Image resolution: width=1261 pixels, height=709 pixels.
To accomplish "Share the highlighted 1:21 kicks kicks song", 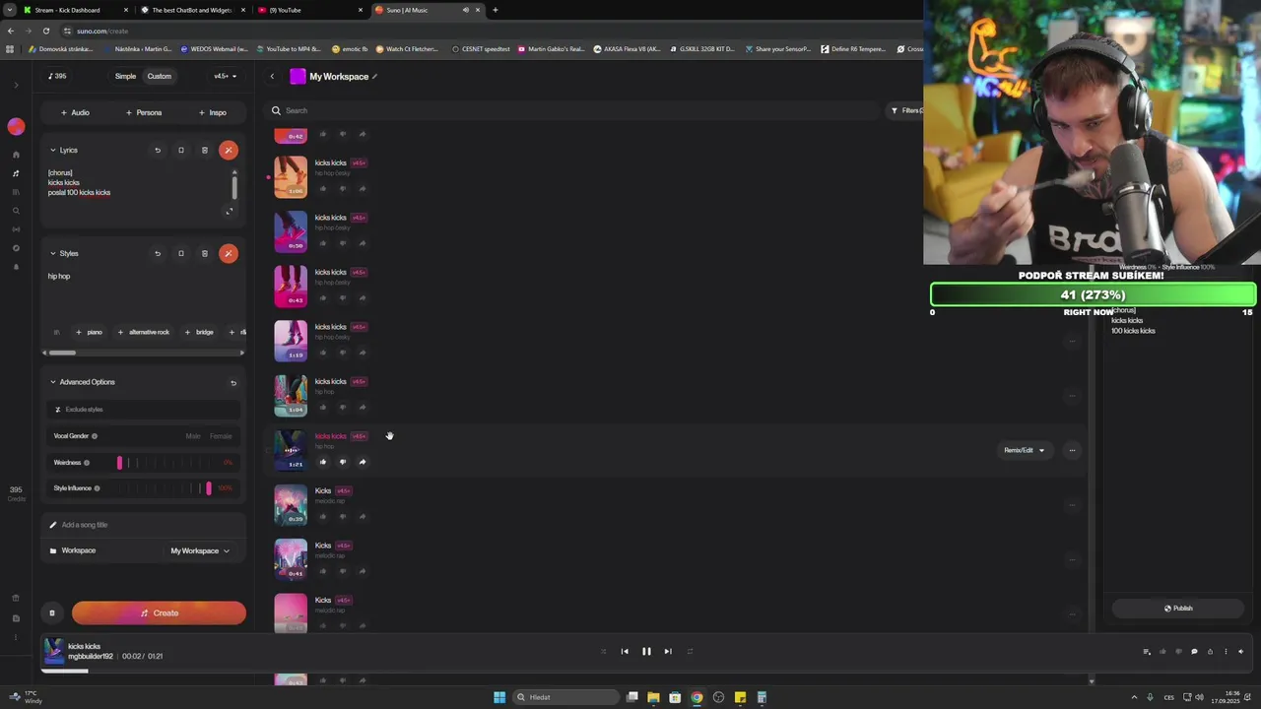I will tap(363, 462).
